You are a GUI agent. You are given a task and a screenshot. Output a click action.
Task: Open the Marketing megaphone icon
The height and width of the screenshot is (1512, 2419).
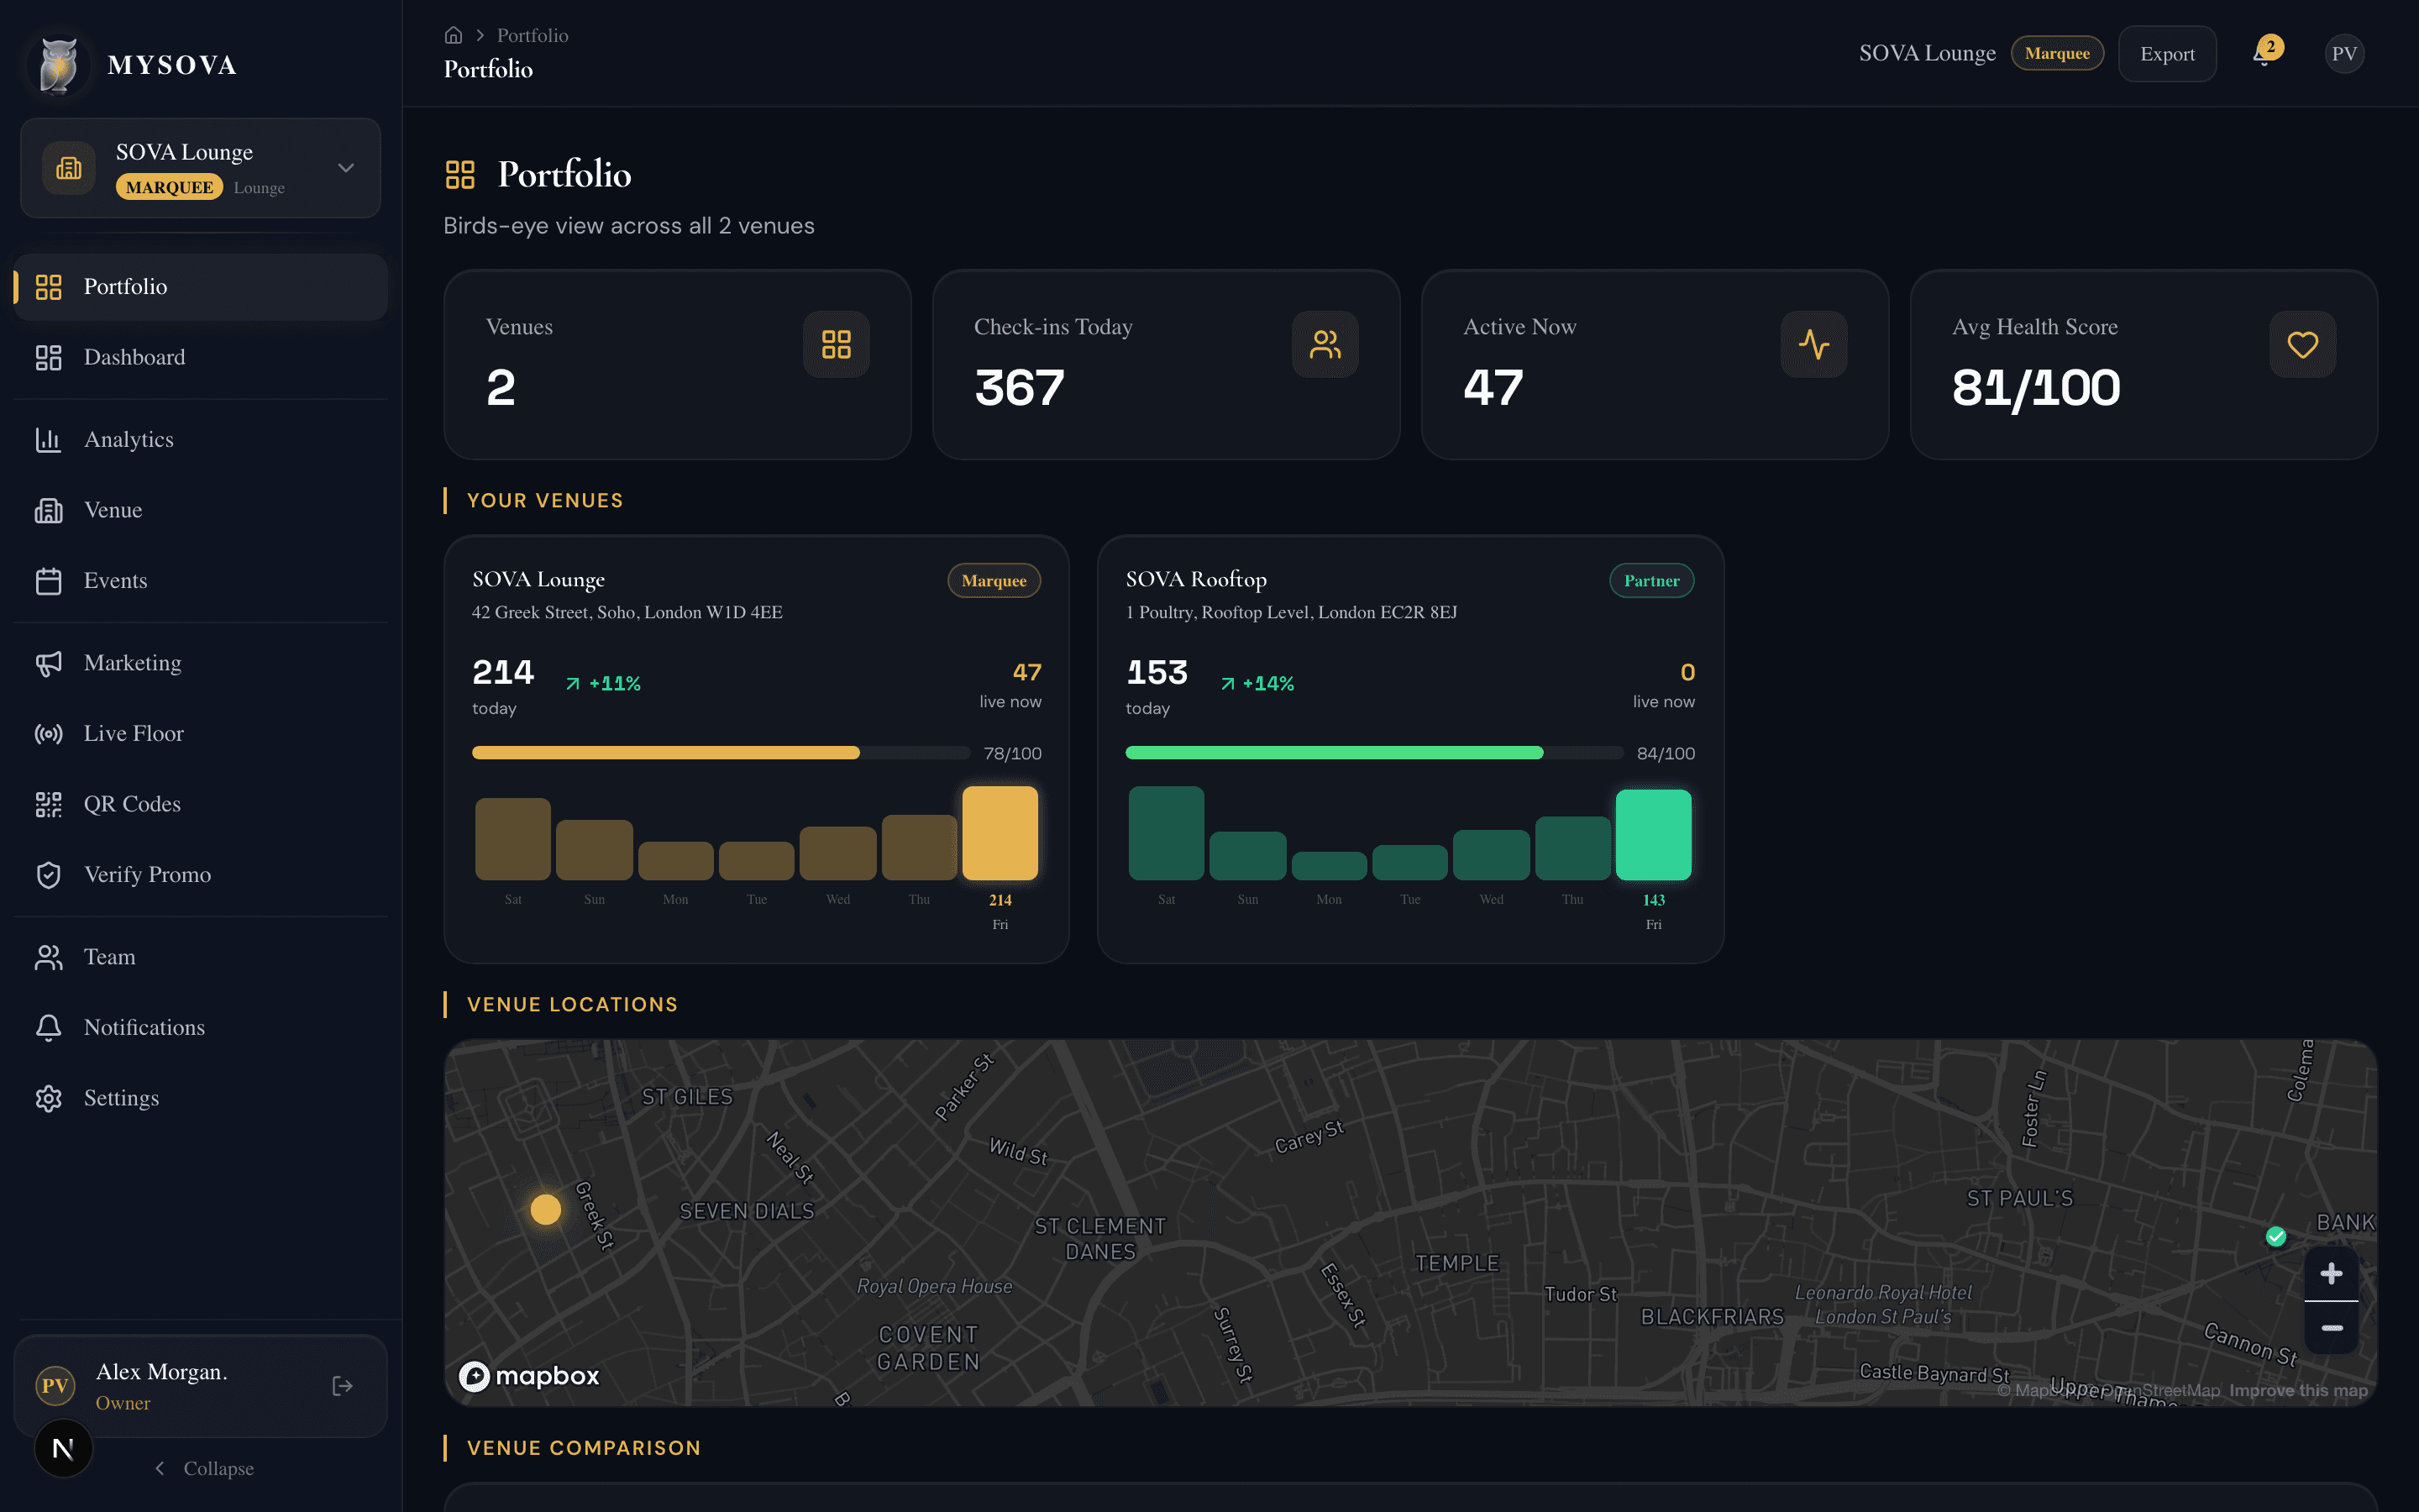point(48,663)
